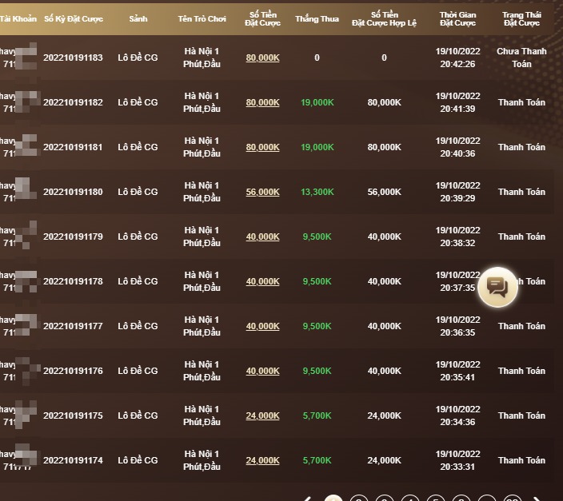Open 80,000K bet amount for round 202210191183
The image size is (563, 501).
262,58
